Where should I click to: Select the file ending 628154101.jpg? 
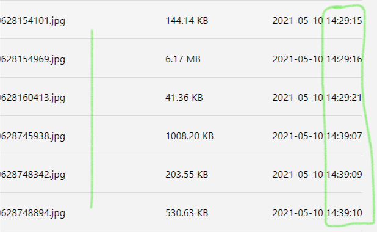pyautogui.click(x=32, y=21)
